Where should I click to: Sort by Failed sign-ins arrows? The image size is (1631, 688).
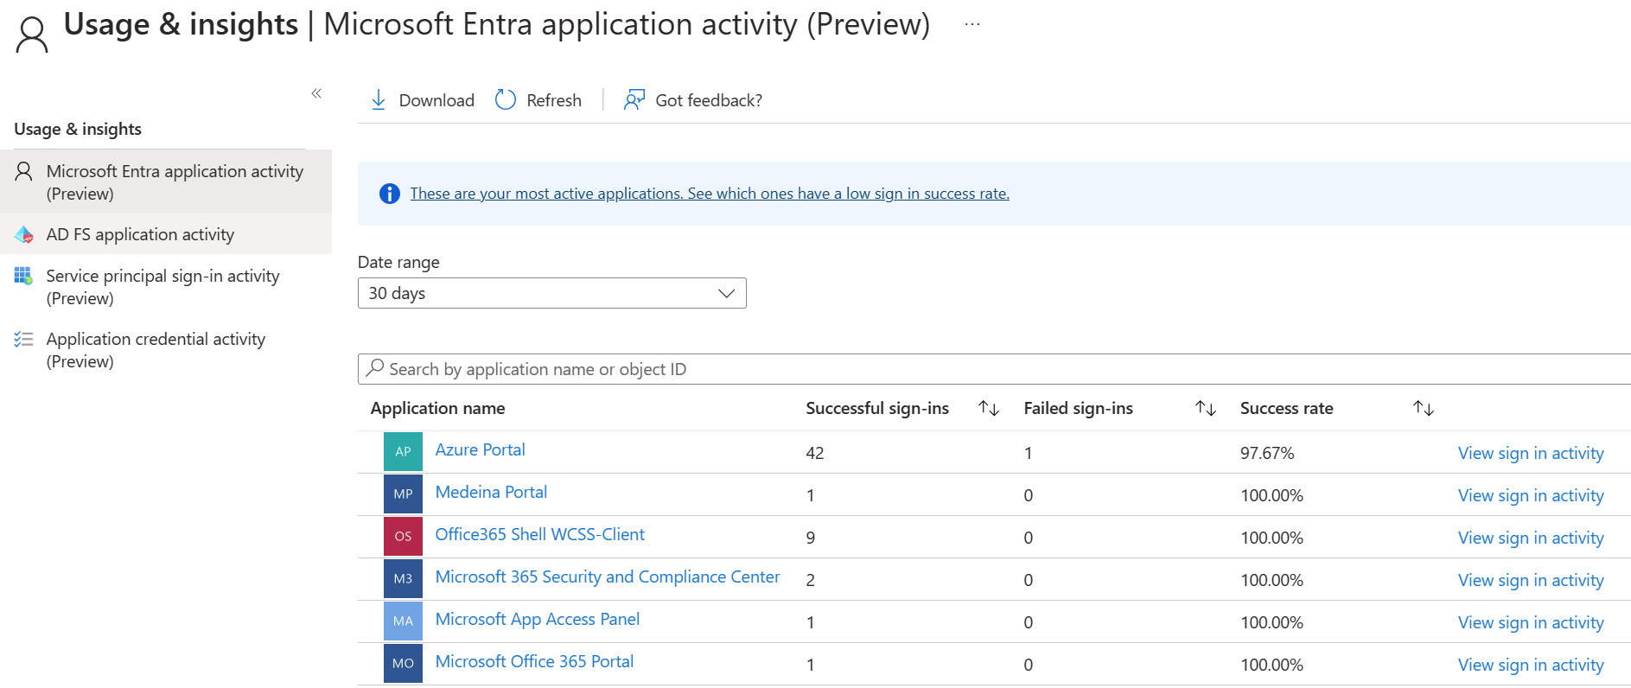click(x=1206, y=408)
